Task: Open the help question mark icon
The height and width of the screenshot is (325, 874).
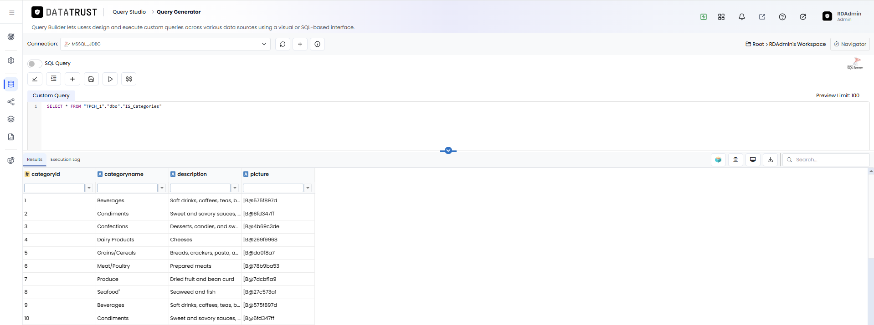Action: pos(782,17)
